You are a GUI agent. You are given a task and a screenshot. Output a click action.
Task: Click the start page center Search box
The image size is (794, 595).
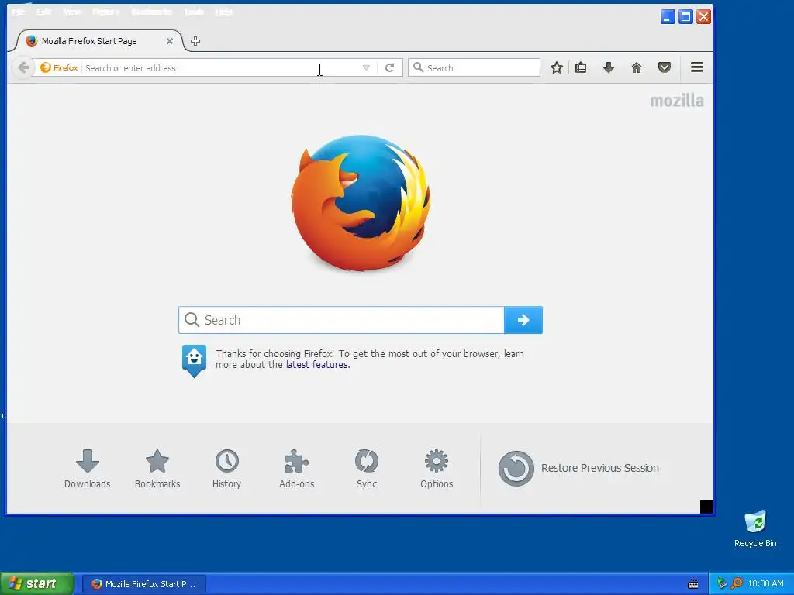(341, 320)
